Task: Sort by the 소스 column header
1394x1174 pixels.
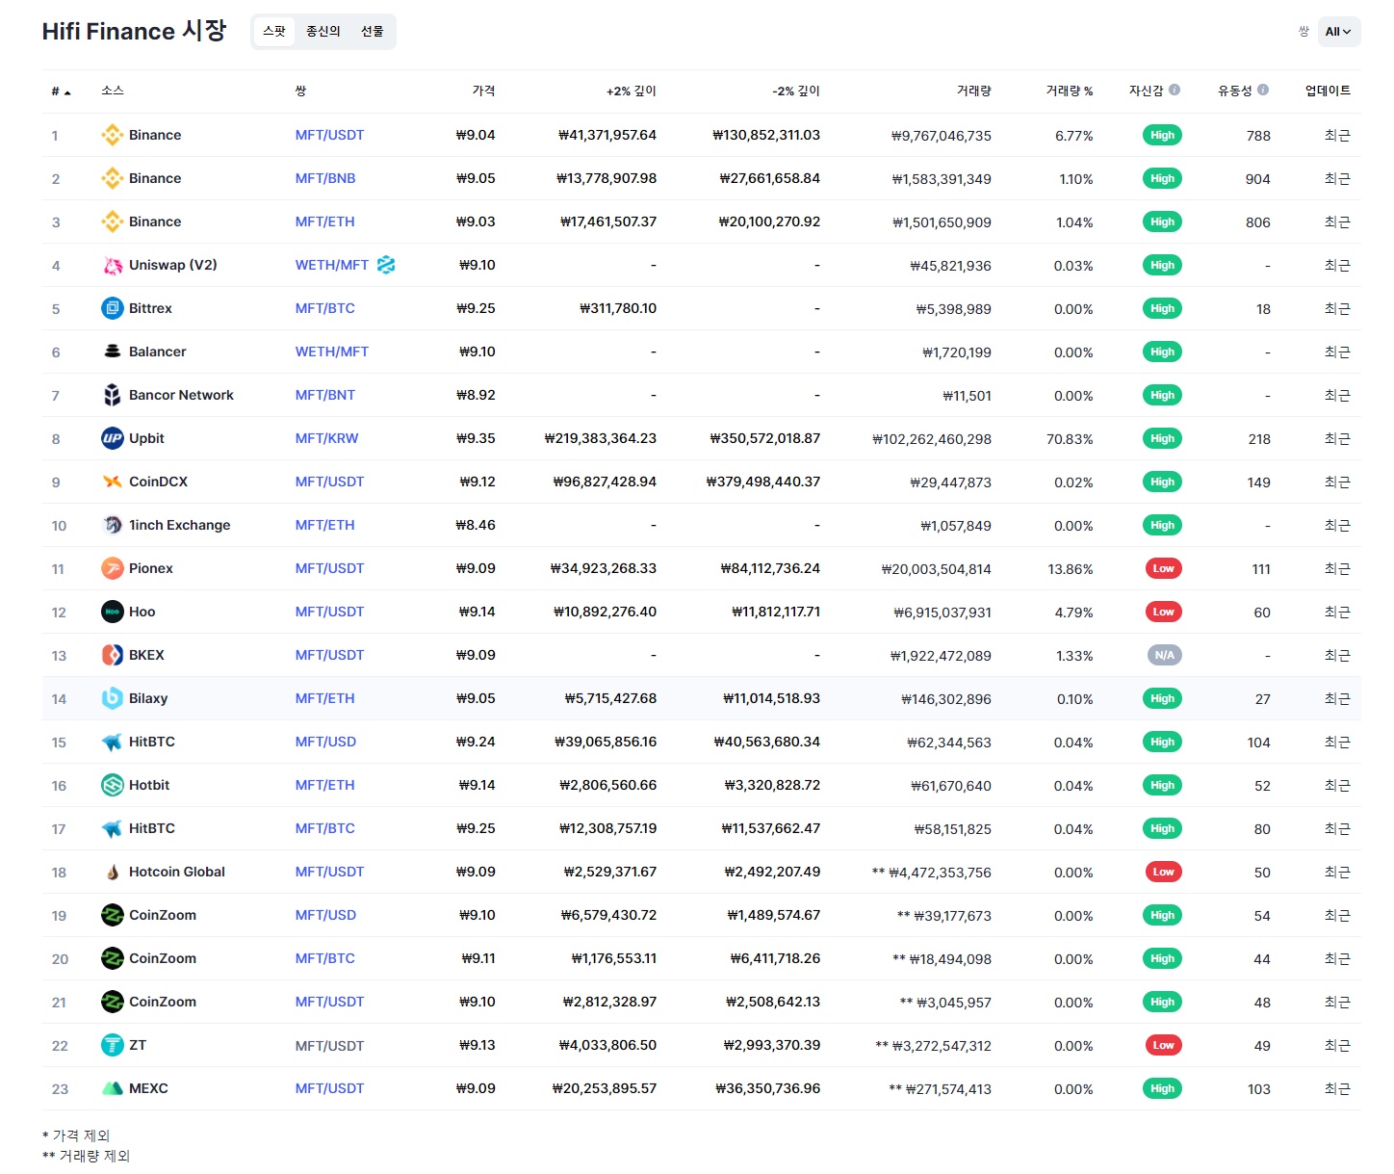Action: 113,91
